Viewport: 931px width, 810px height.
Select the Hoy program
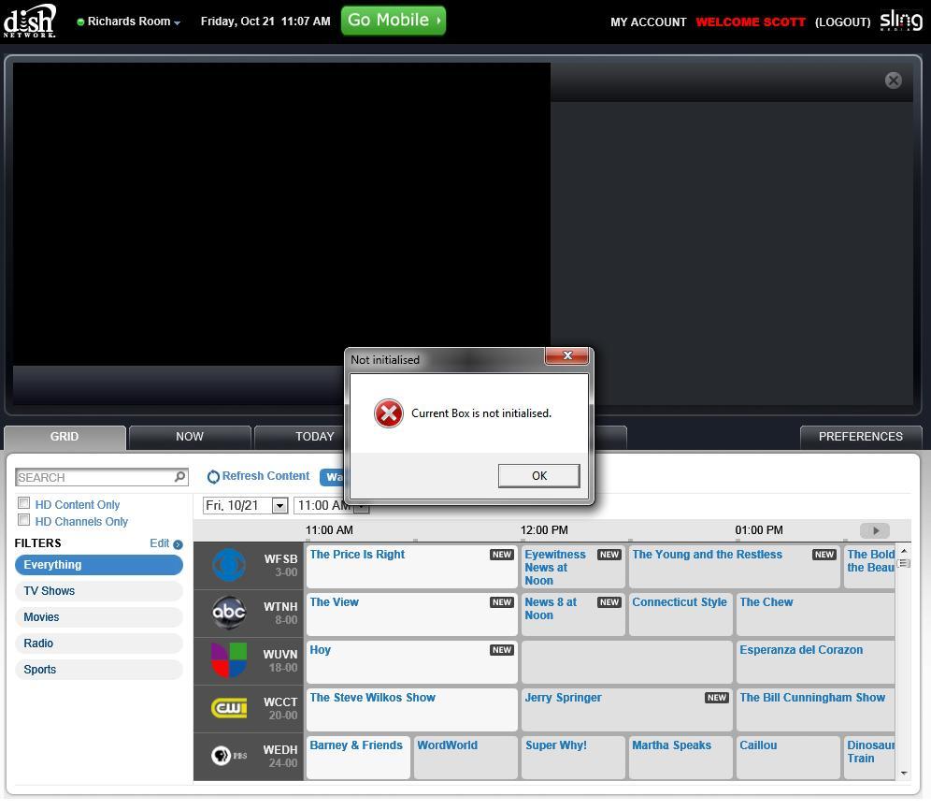point(411,661)
